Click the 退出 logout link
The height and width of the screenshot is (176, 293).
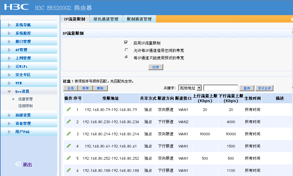click(27, 164)
